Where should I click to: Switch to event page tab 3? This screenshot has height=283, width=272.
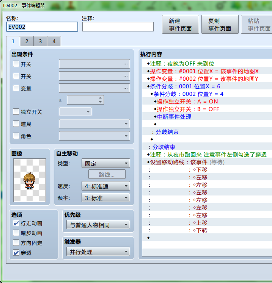coord(40,41)
